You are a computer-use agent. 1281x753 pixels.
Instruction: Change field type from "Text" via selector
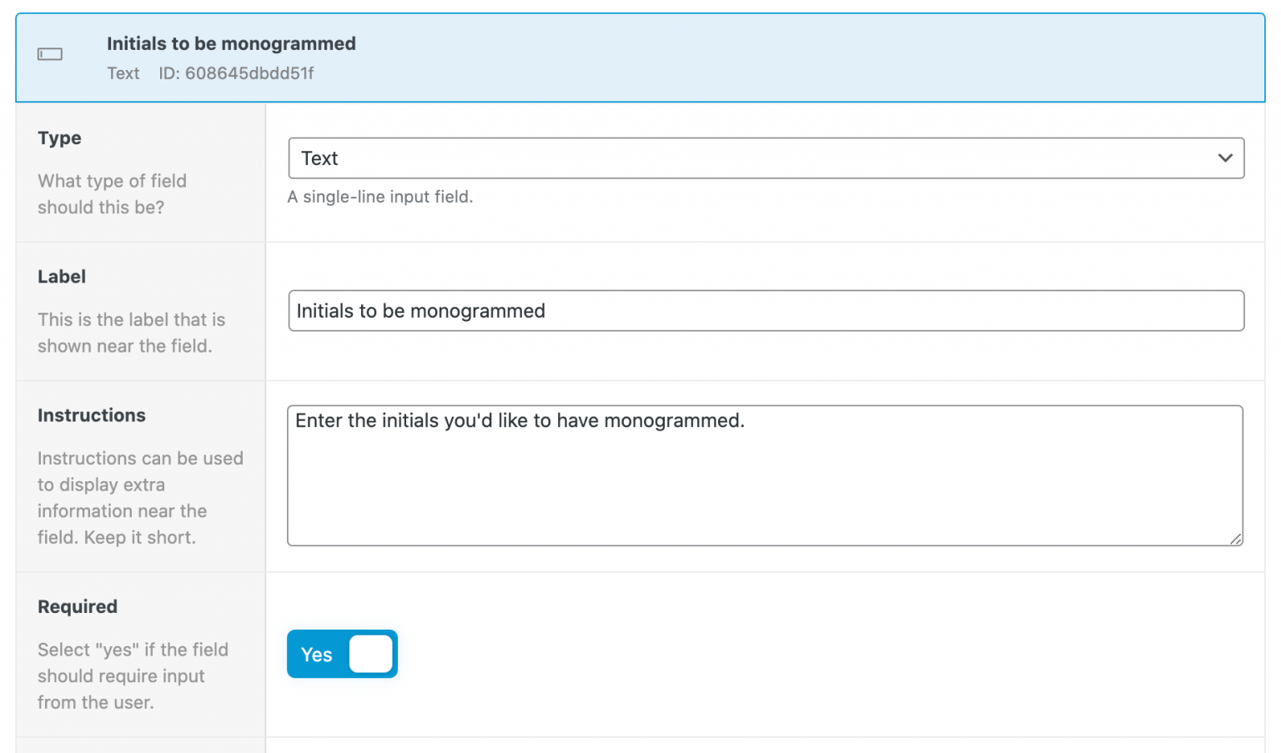point(765,158)
